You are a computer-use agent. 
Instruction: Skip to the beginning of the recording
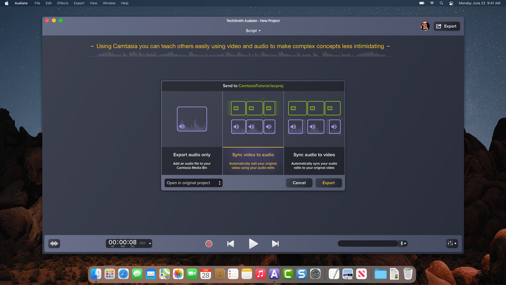pos(230,243)
